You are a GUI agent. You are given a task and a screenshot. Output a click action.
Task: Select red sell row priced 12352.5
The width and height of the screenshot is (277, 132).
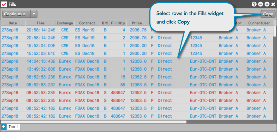coord(137,92)
